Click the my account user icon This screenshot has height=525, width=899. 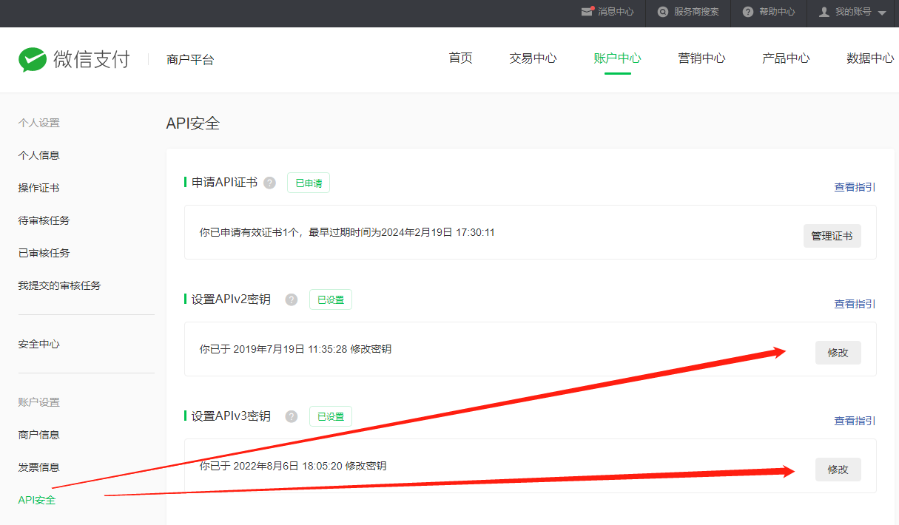point(824,12)
